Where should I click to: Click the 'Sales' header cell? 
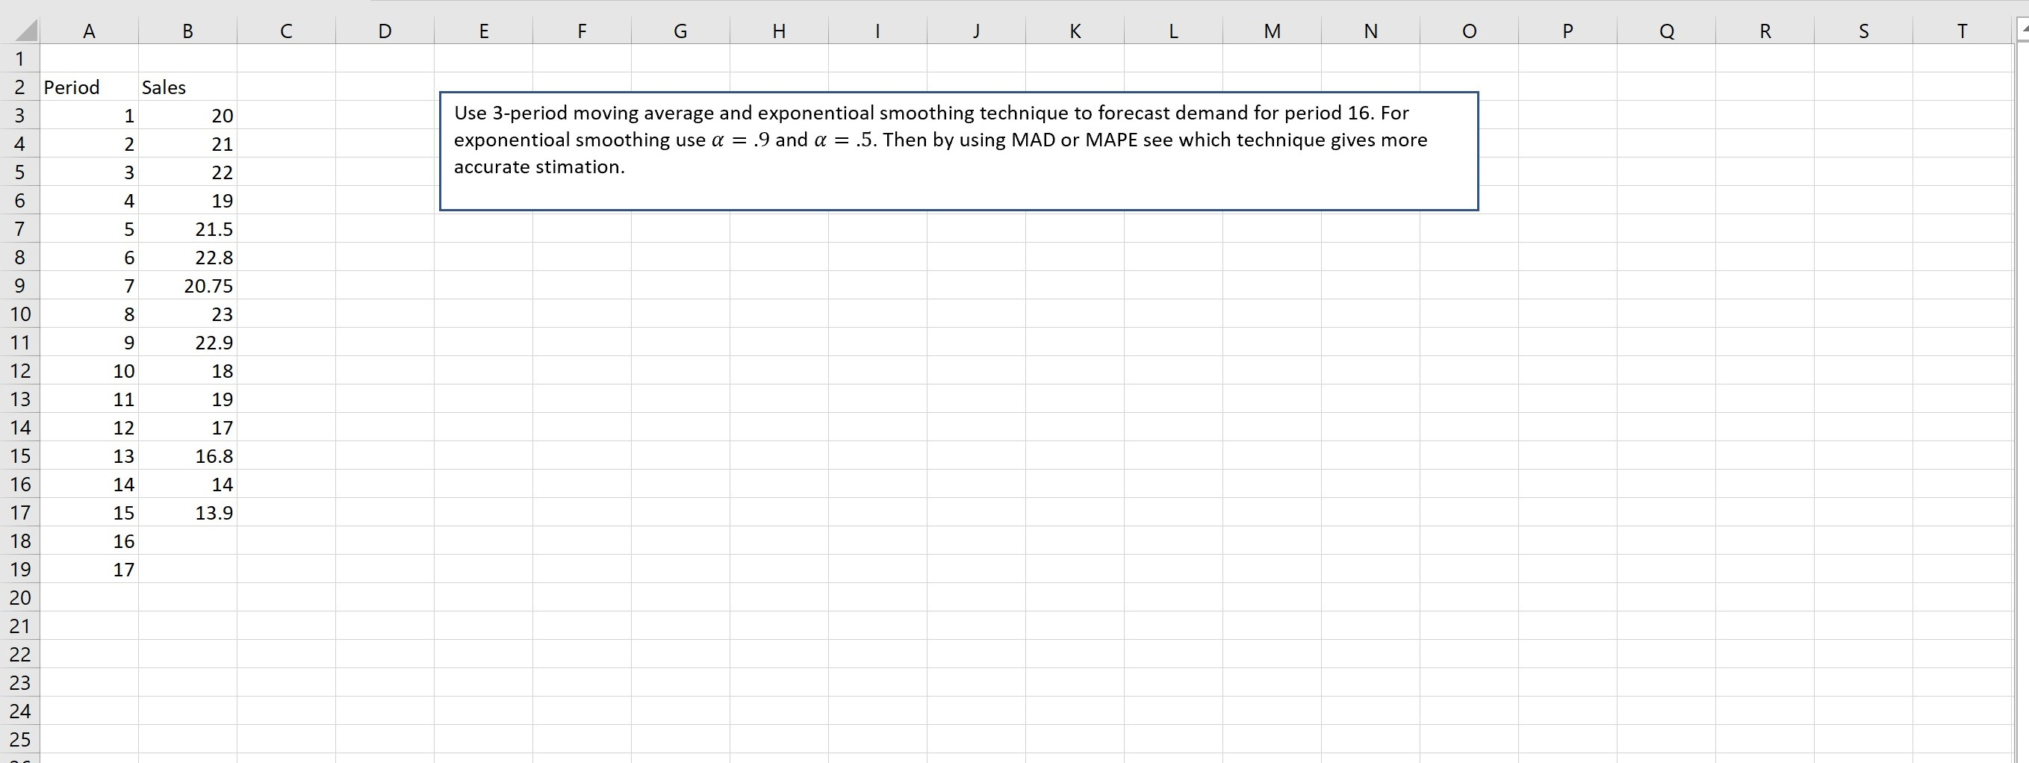[x=187, y=87]
